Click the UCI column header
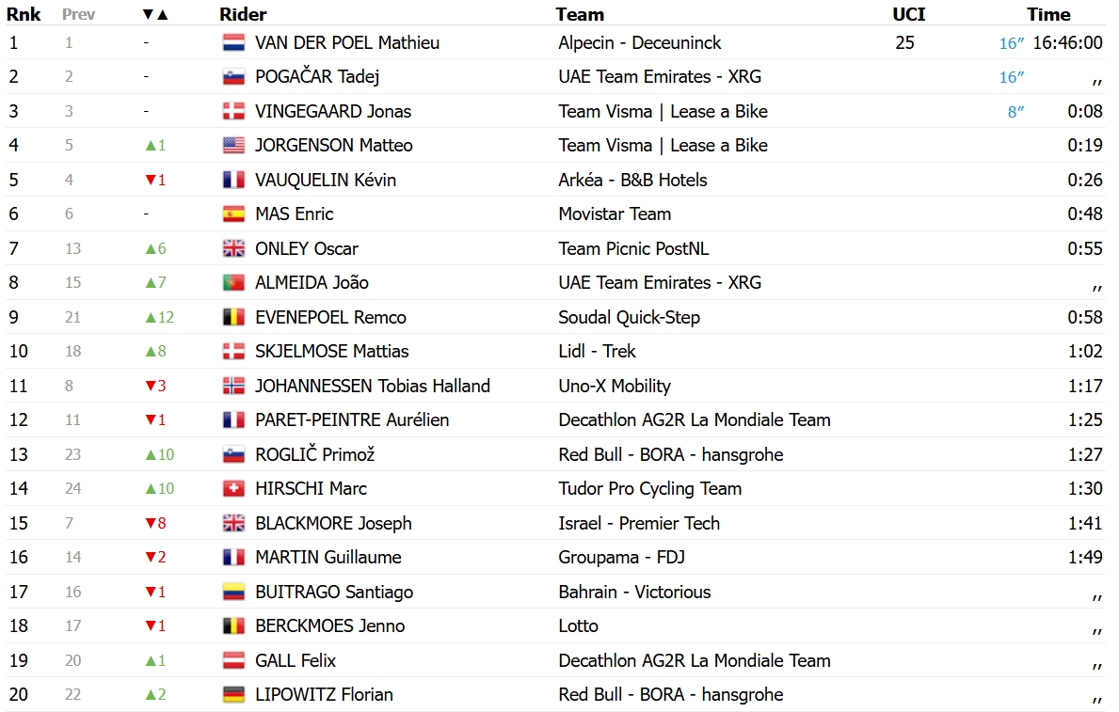 click(908, 14)
